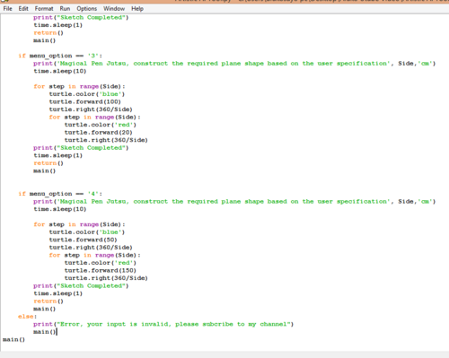Click the turtle.color('red') line under option 3
The height and width of the screenshot is (358, 449).
pyautogui.click(x=101, y=125)
